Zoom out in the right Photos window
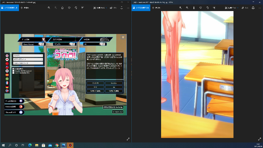263x148 pixels. pyautogui.click(x=187, y=8)
